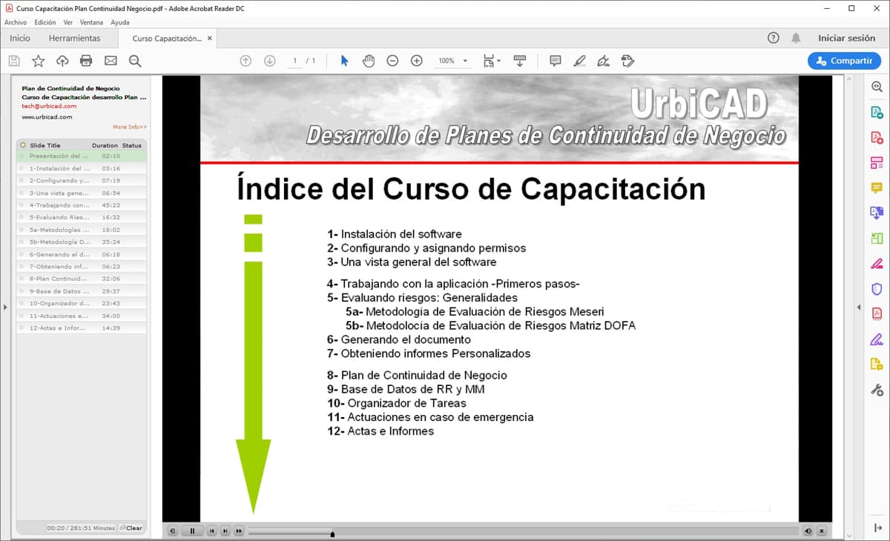Click the stamp and edit tool icon

click(627, 61)
